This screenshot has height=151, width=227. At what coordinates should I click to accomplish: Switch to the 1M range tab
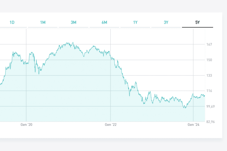coord(43,22)
